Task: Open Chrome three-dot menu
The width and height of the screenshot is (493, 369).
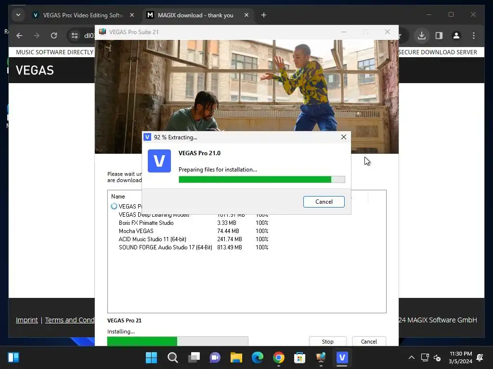Action: click(474, 36)
